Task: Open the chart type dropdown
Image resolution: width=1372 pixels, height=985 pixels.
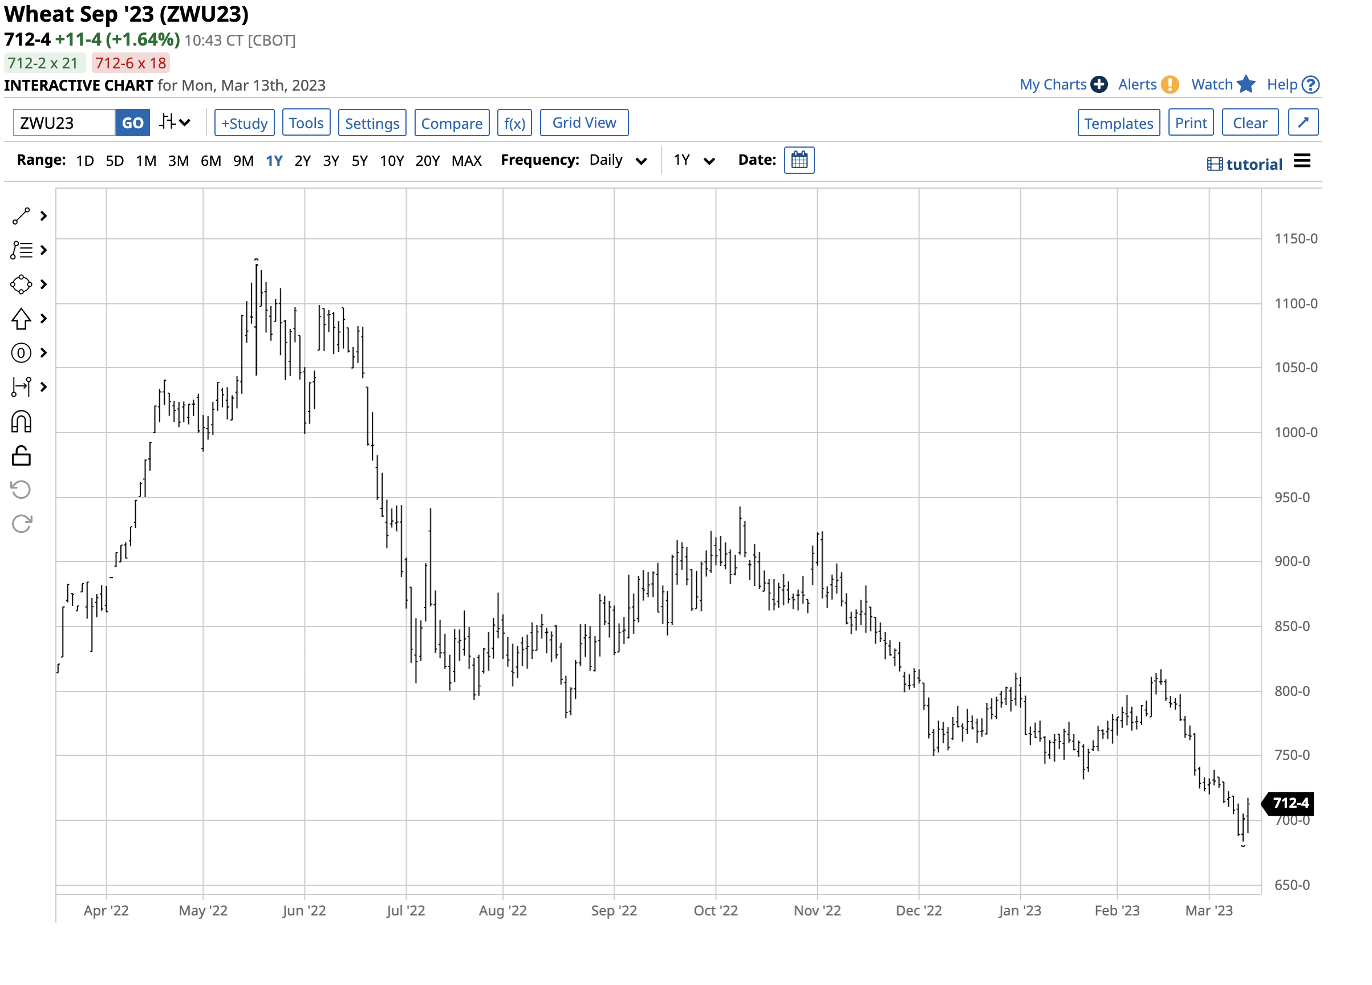Action: click(176, 123)
